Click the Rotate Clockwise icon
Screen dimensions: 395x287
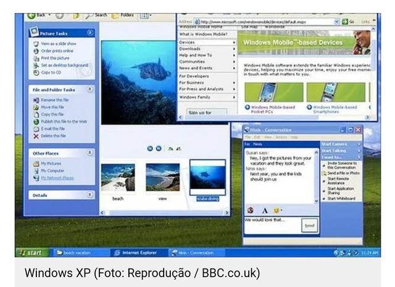(x=170, y=148)
